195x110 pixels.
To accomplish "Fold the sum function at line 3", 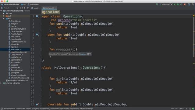I will pos(41,24).
